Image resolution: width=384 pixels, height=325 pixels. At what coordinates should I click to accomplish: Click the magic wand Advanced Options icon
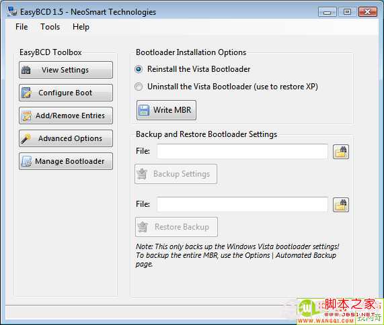tap(26, 138)
